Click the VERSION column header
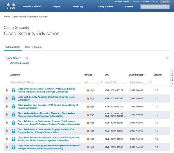 [x=158, y=75]
